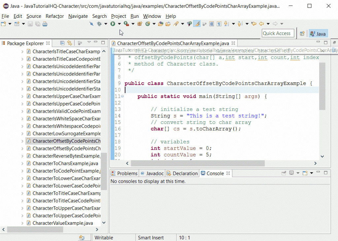This screenshot has width=338, height=241.
Task: Open the Back navigation history dropdown
Action: point(268,24)
